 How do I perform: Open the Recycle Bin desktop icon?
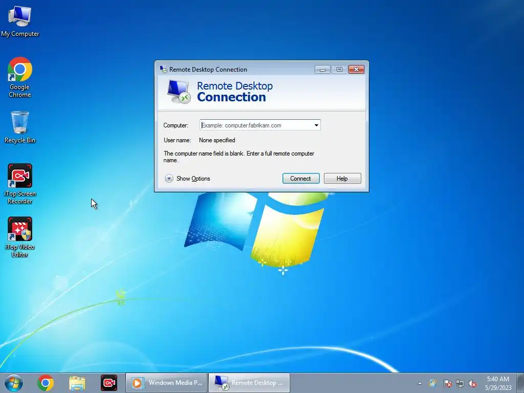pos(20,127)
